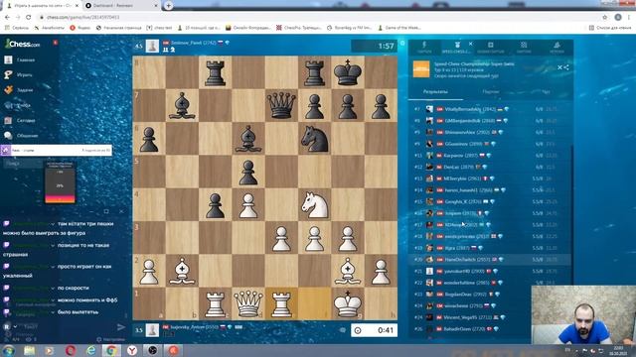The height and width of the screenshot is (357, 636).
Task: Open the Chess.com logo home link
Action: pos(22,44)
